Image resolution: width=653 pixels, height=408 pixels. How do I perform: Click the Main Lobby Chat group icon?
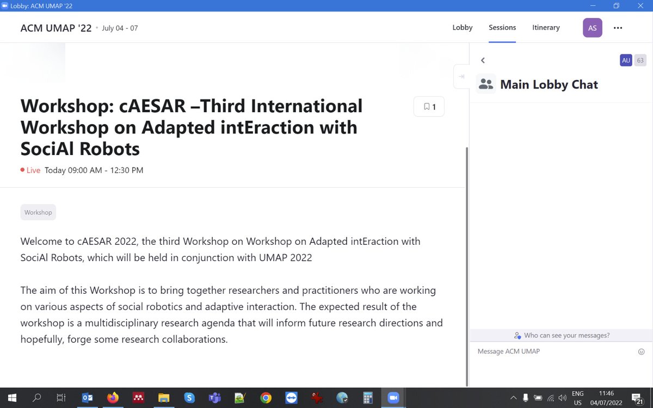[x=486, y=84]
